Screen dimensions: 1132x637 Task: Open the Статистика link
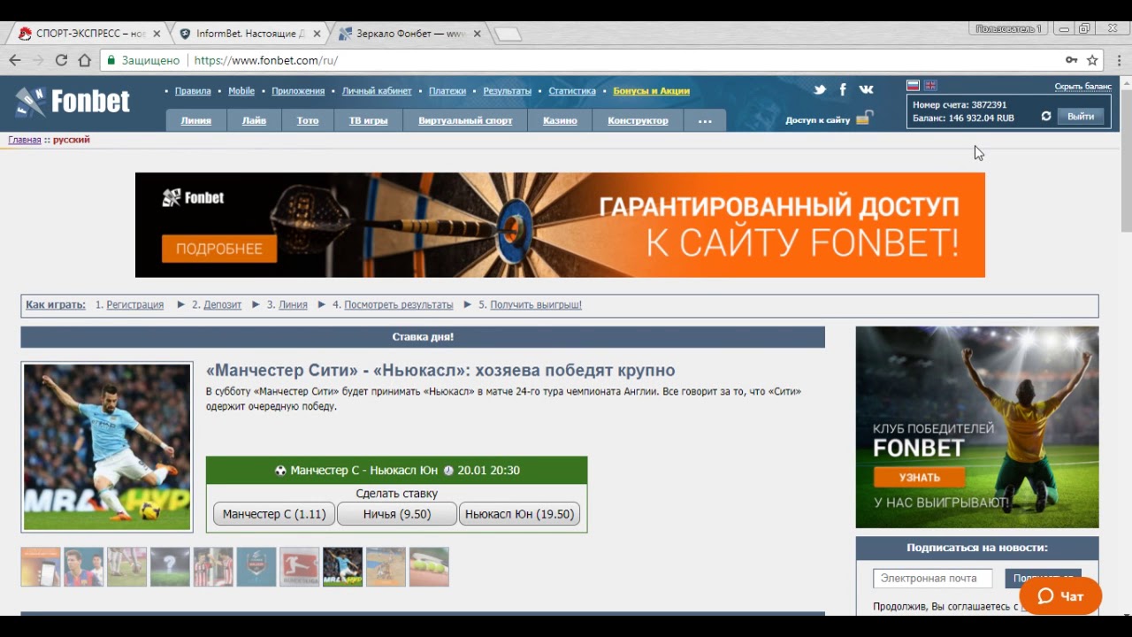(x=572, y=91)
